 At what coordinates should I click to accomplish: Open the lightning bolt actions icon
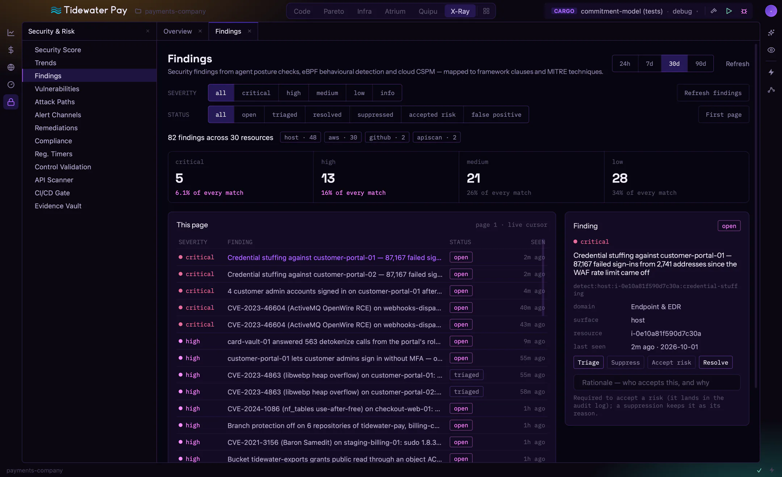pos(771,72)
